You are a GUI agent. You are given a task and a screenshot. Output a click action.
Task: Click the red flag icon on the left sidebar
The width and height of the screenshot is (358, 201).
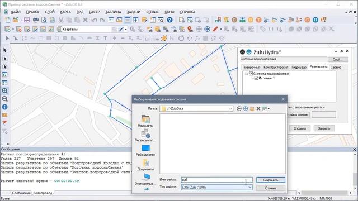(4, 123)
